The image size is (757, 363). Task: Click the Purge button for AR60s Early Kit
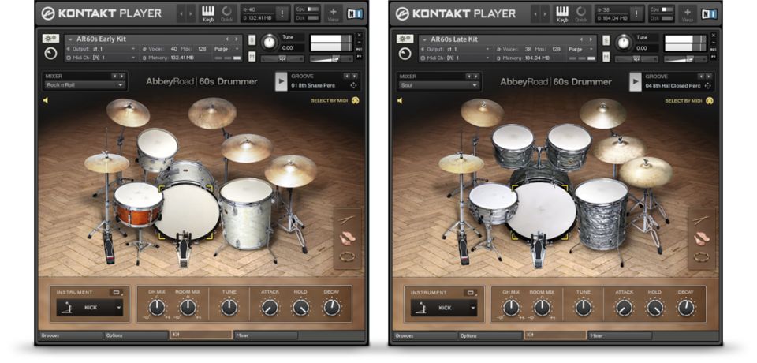[x=226, y=48]
